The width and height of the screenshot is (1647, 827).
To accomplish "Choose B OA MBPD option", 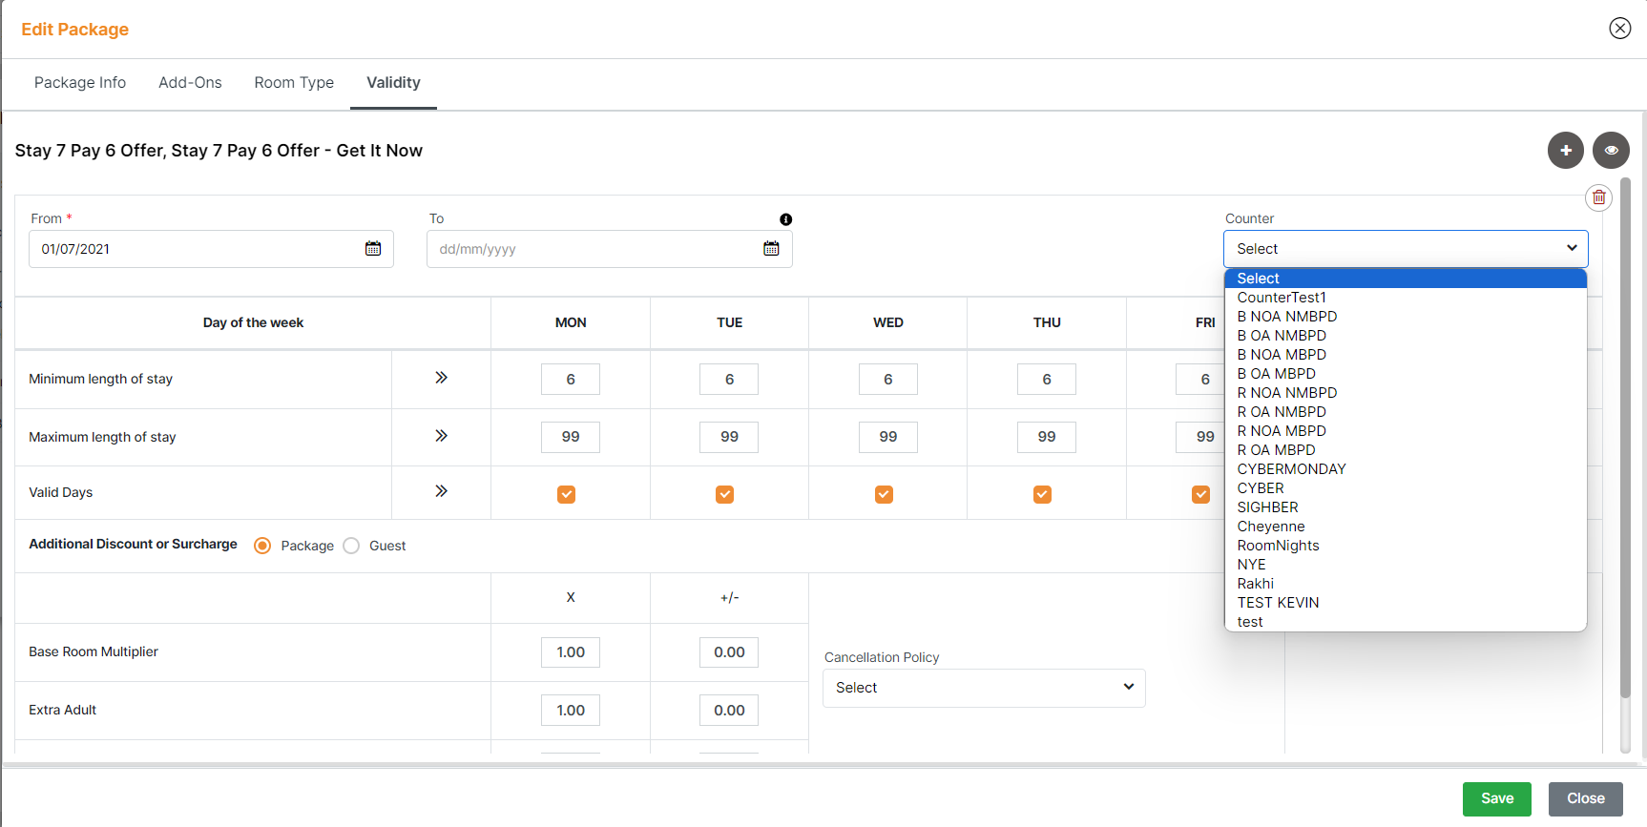I will pos(1406,374).
